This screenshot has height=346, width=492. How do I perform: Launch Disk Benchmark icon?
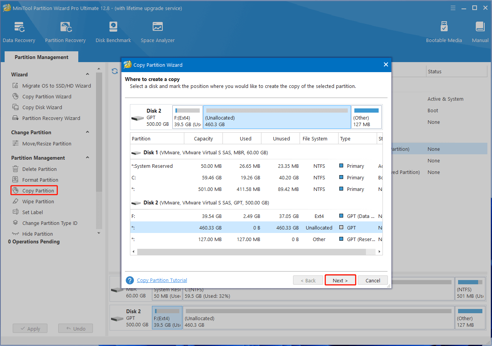(x=113, y=27)
